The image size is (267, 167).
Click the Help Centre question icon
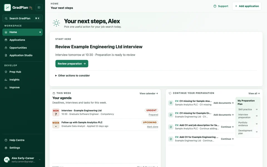tap(6, 140)
